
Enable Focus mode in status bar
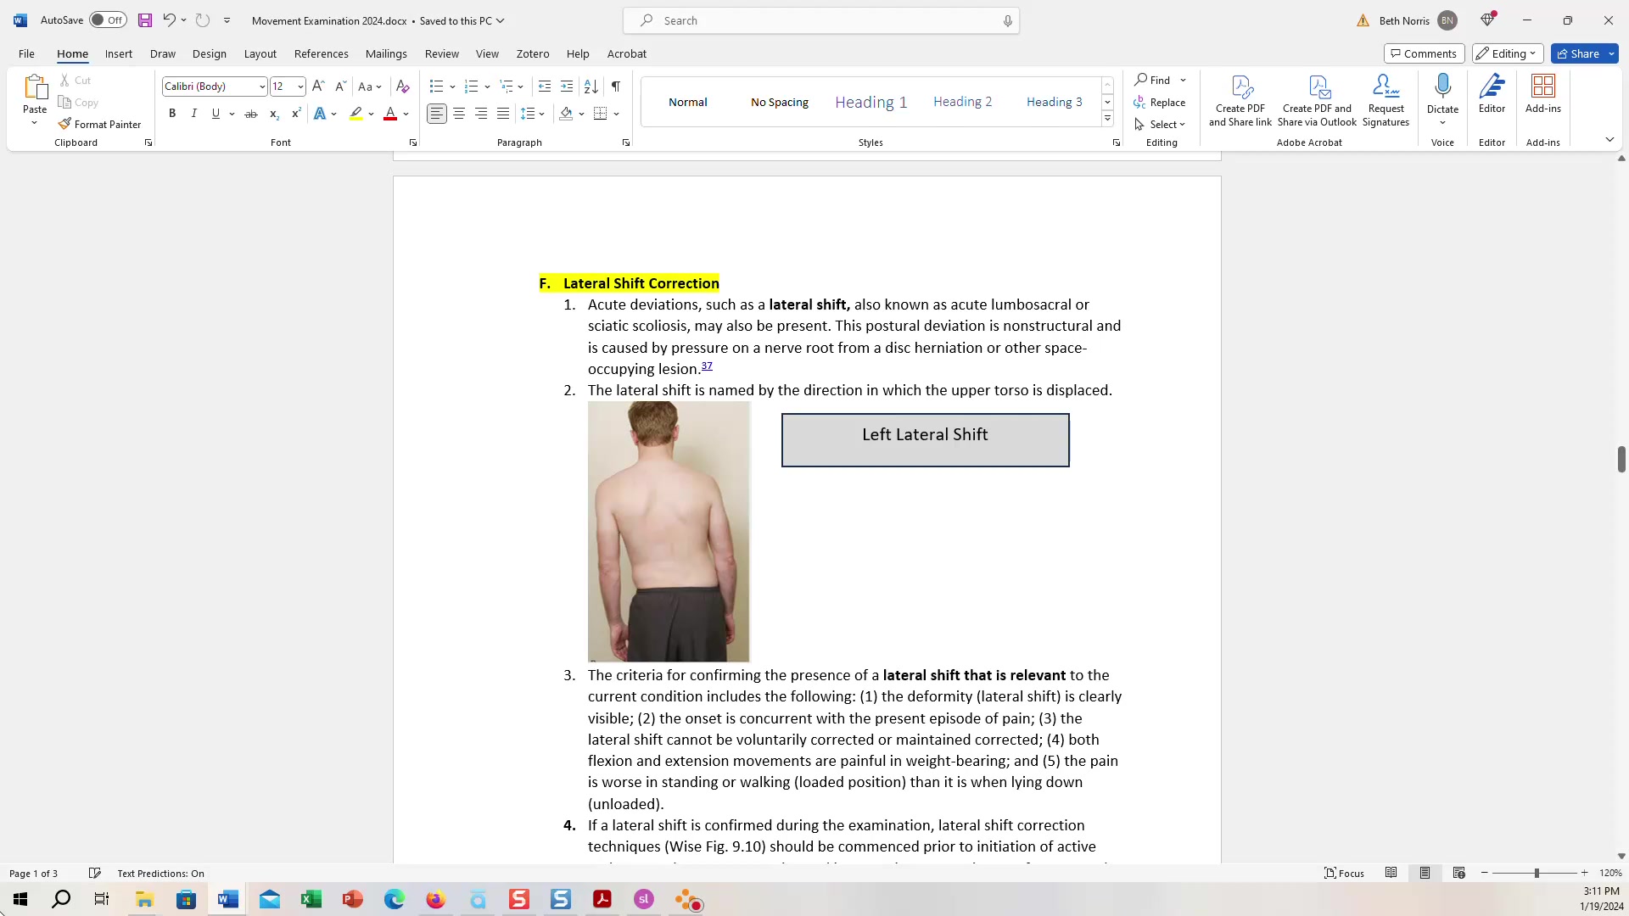(1344, 873)
